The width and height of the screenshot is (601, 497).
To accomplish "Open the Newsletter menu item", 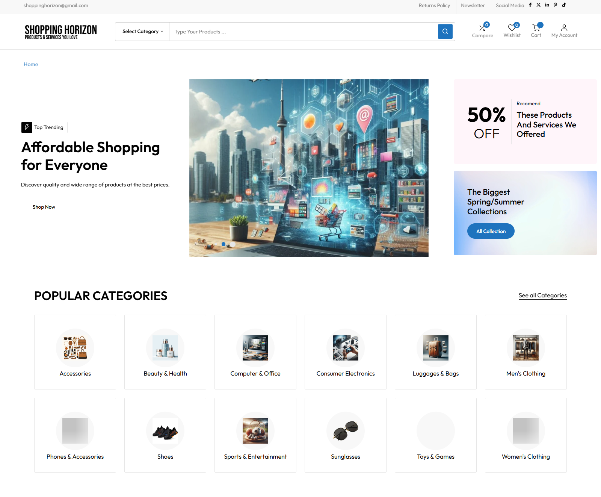I will click(473, 5).
